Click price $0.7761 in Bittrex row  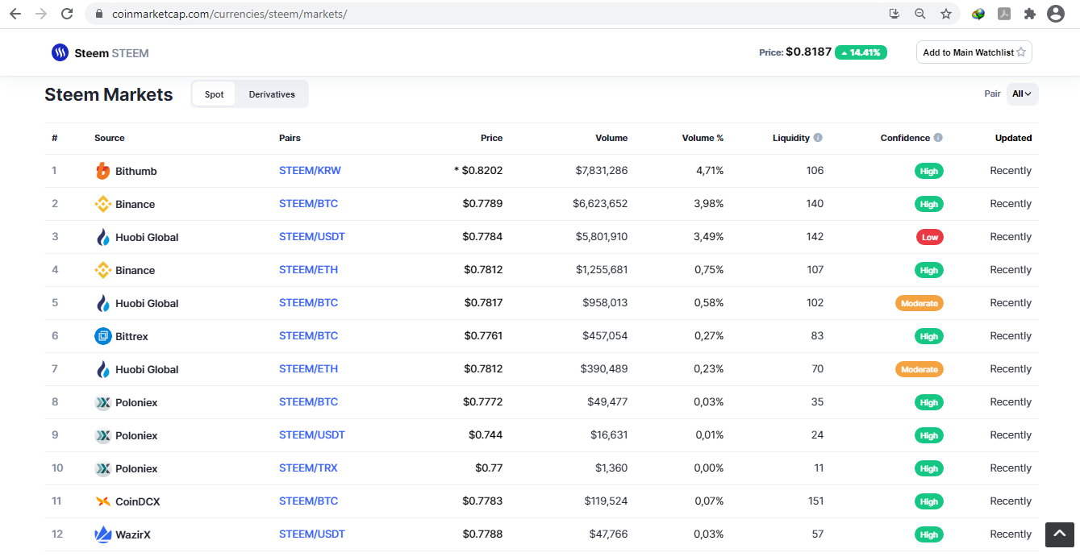[x=482, y=336]
